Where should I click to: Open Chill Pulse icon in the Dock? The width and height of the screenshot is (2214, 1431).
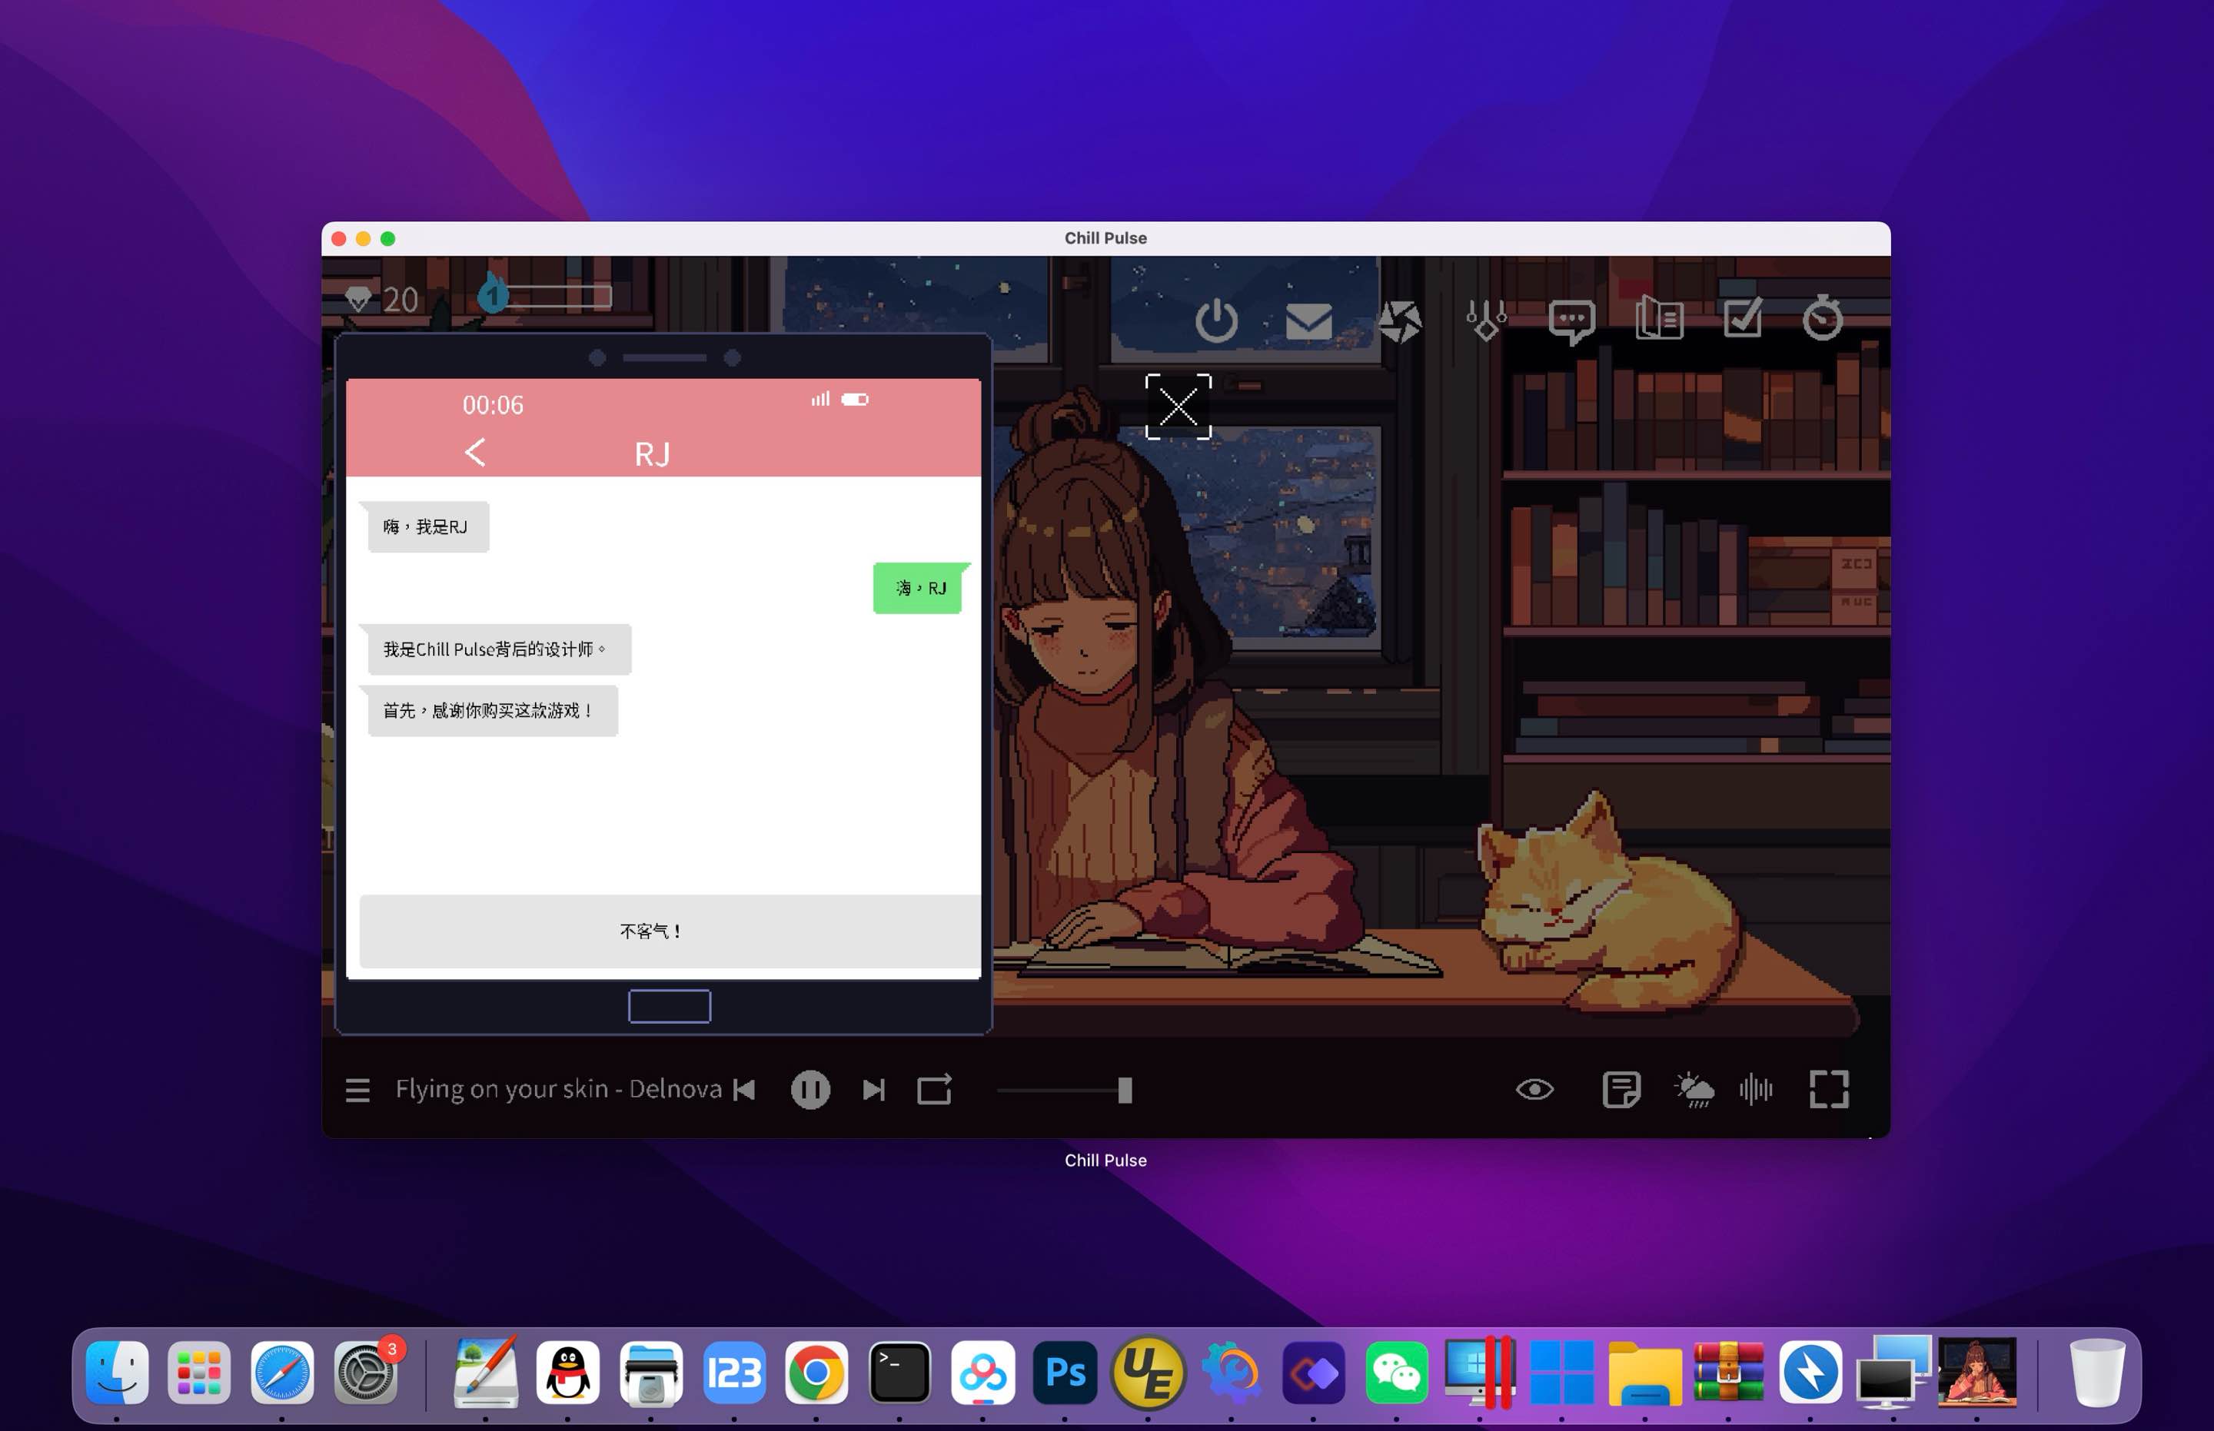pyautogui.click(x=1977, y=1372)
